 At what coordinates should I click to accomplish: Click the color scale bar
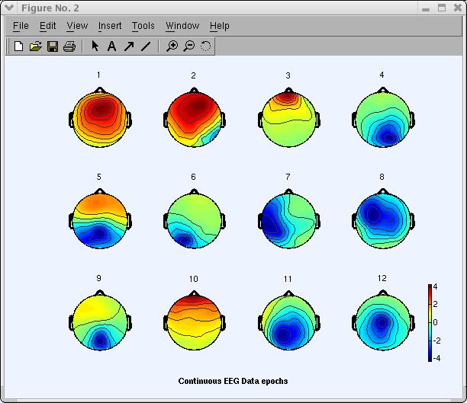coord(431,322)
